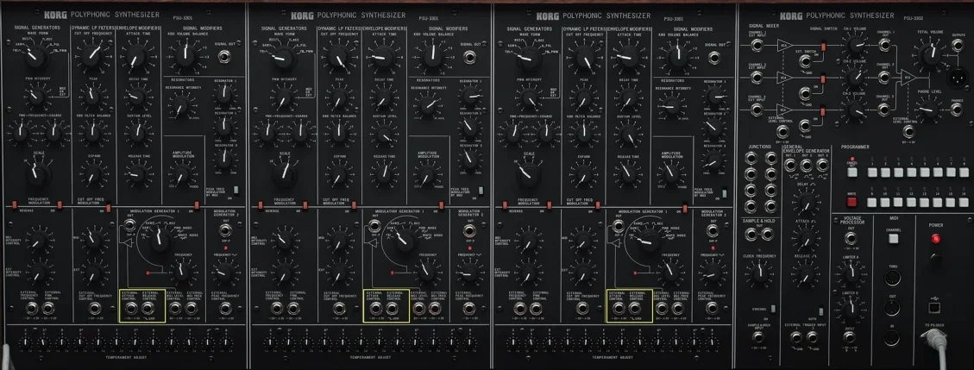Select Programmer preset button 1
This screenshot has height=370, width=974.
pos(873,172)
